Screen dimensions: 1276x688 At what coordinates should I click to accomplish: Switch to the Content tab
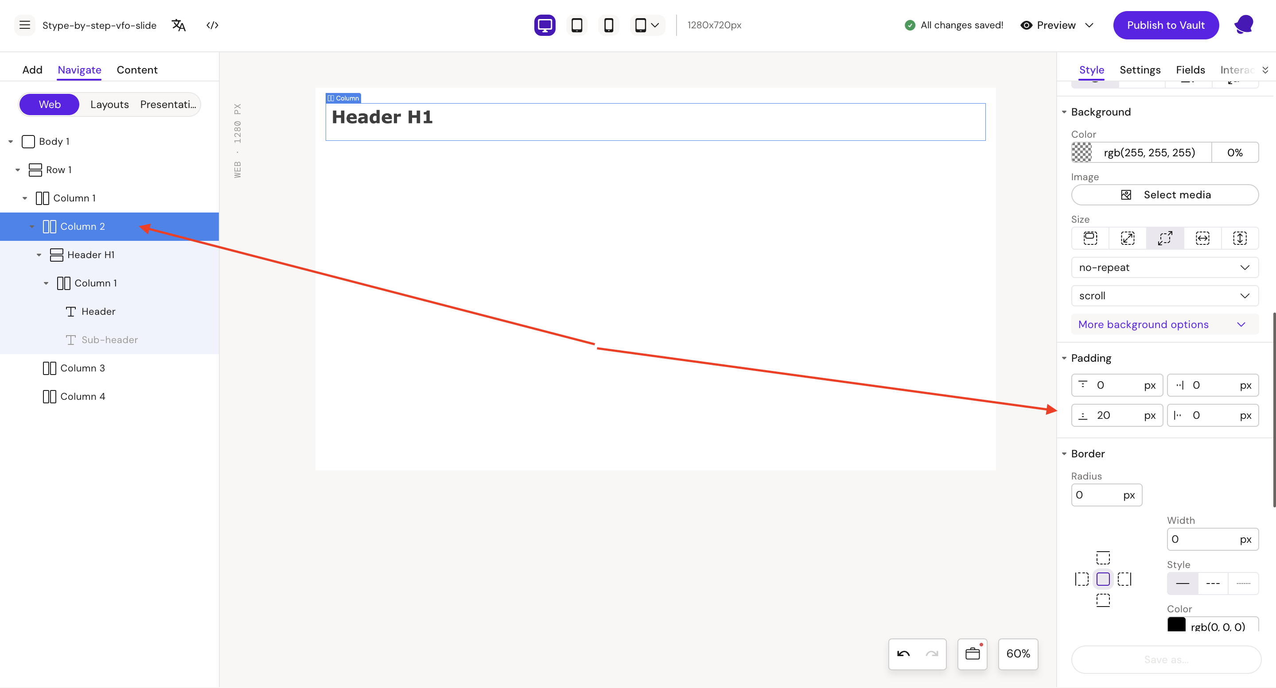click(x=137, y=70)
